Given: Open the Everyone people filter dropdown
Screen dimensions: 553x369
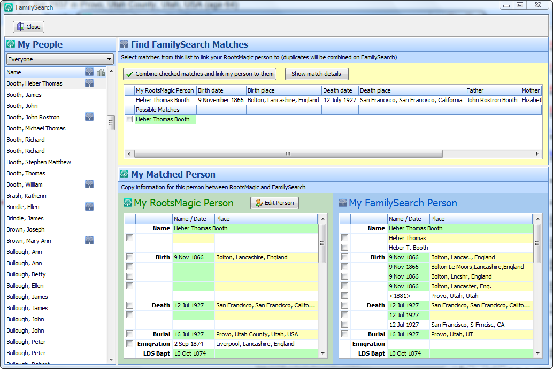Looking at the screenshot, I should (60, 59).
